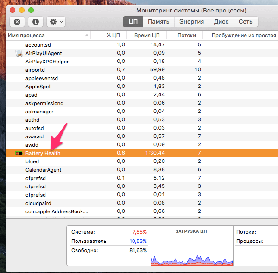Sort by Время ЦП column header

147,36
